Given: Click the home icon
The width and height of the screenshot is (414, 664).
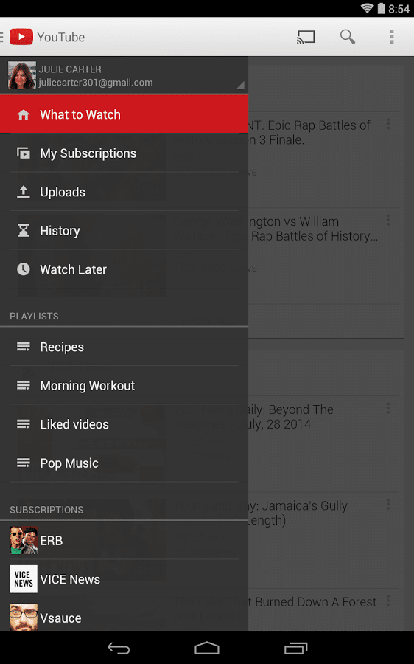Looking at the screenshot, I should pos(24,114).
